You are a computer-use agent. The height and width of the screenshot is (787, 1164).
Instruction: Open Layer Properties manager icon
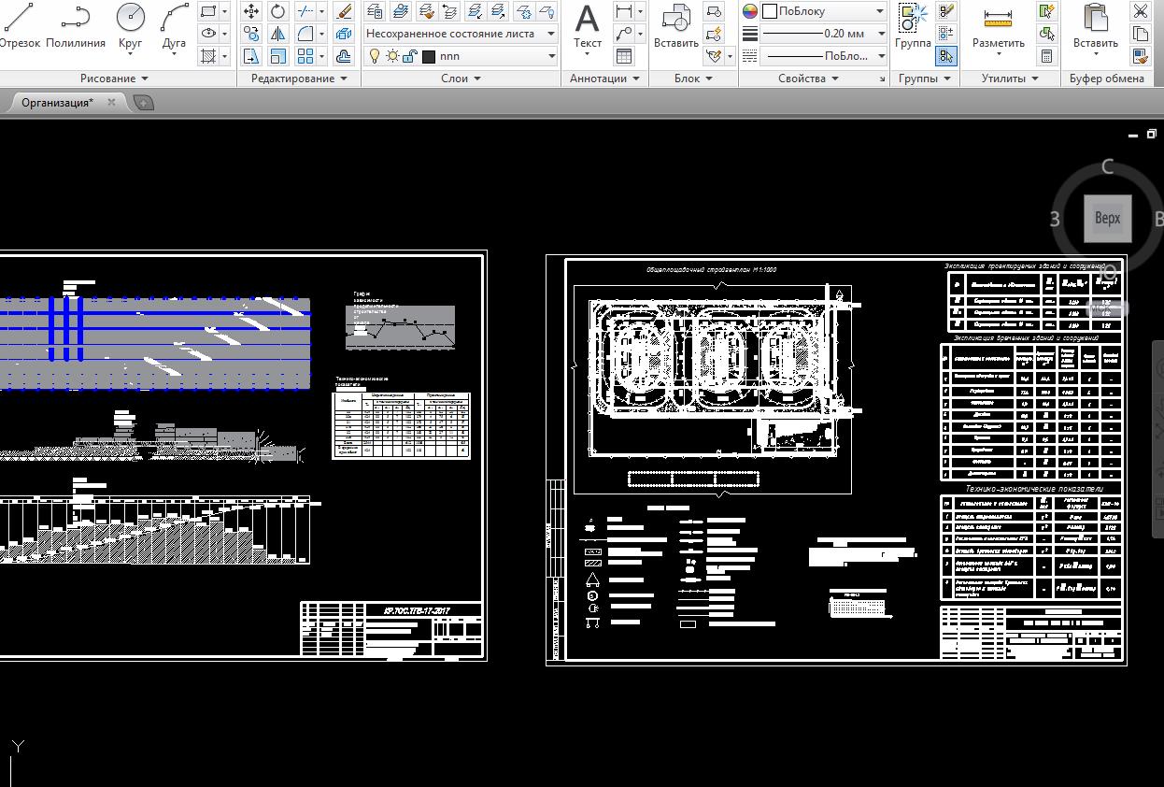coord(375,11)
